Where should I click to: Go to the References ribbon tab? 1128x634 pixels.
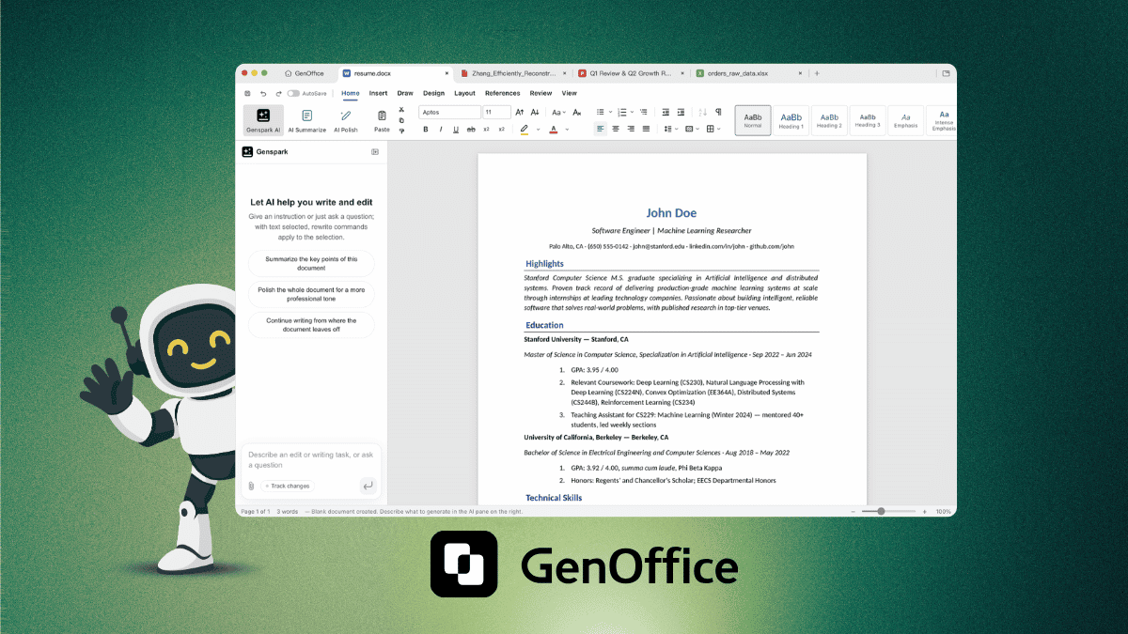click(x=502, y=93)
